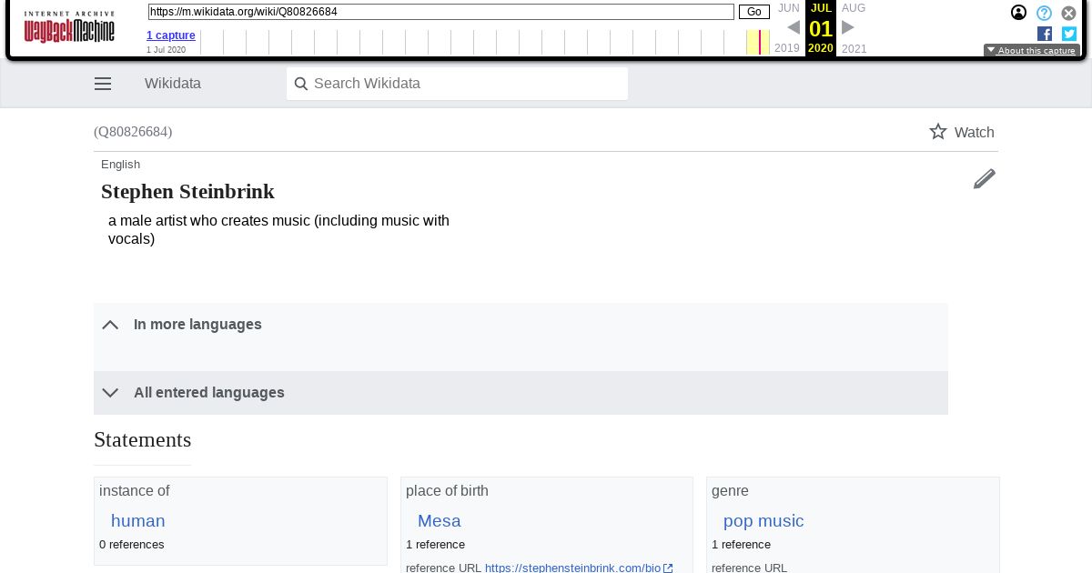Select year 2019 in timeline
The image size is (1092, 573).
click(x=787, y=49)
